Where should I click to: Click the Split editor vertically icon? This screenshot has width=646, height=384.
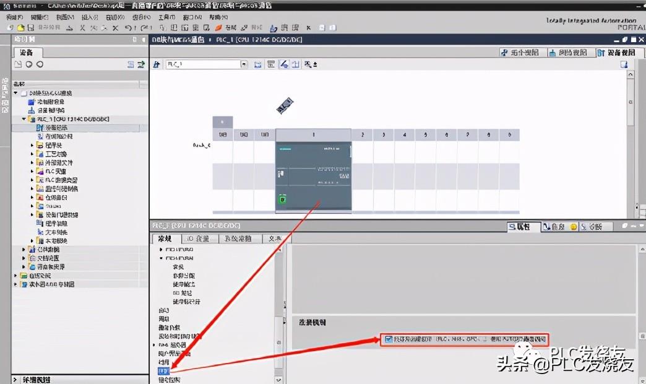point(332,28)
